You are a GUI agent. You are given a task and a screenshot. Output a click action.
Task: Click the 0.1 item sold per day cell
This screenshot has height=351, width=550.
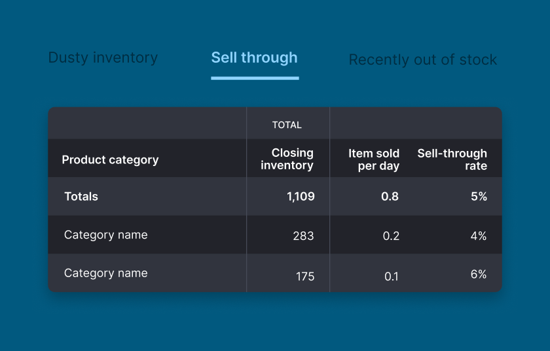(391, 276)
